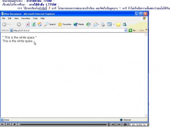The height and width of the screenshot is (129, 170).
Task: Open the Media toolbar button
Action: (x=79, y=24)
